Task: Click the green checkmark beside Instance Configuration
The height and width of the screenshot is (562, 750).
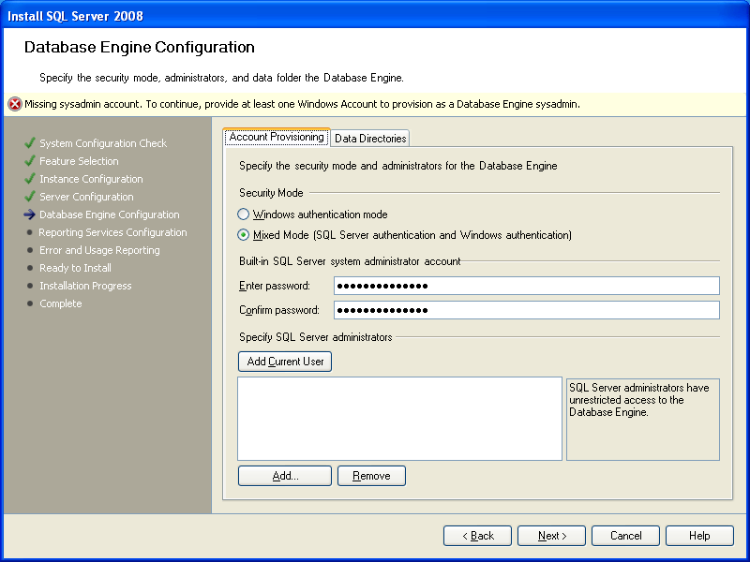Action: (x=30, y=179)
